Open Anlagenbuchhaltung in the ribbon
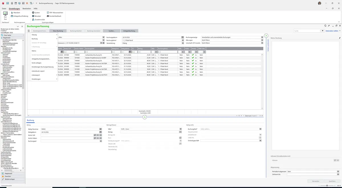 pyautogui.click(x=19, y=16)
